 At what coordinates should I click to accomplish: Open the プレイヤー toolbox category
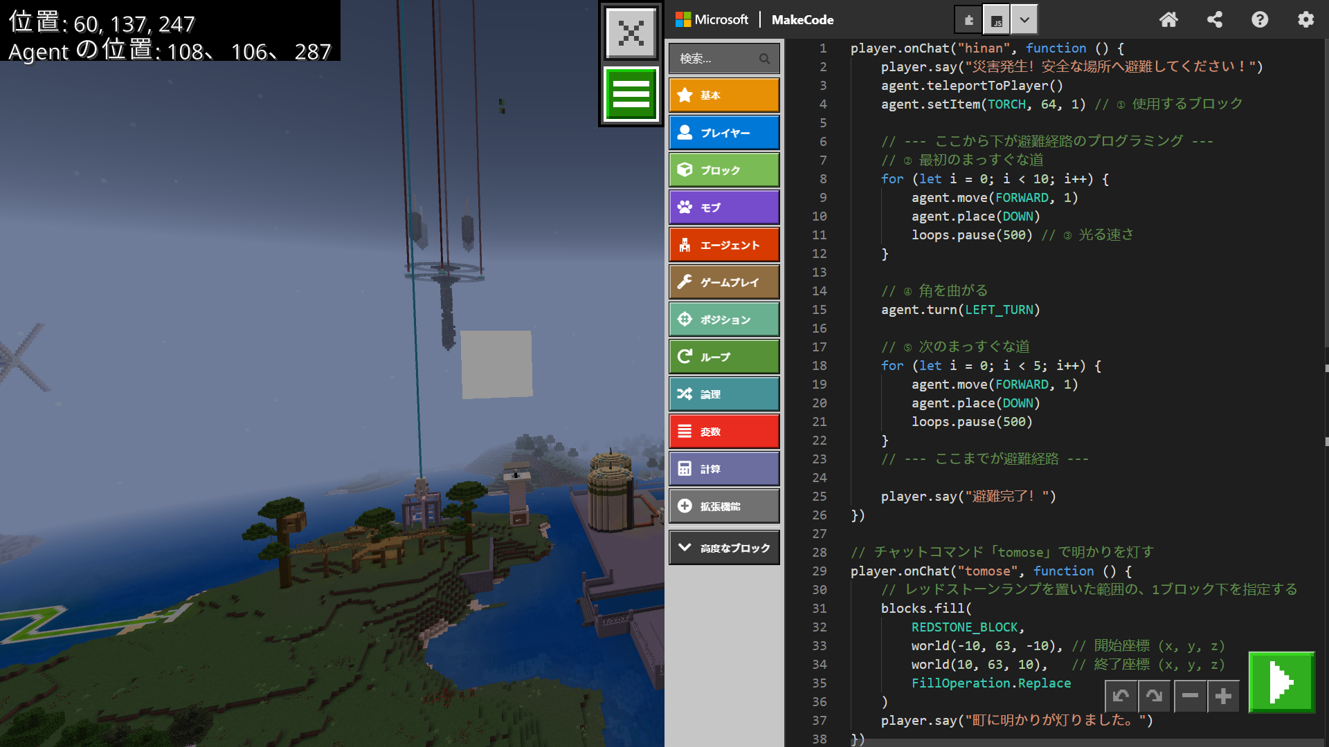pos(724,133)
